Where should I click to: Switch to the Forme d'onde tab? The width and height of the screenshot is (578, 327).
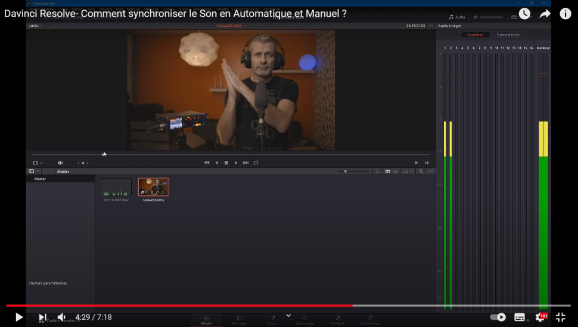point(508,35)
